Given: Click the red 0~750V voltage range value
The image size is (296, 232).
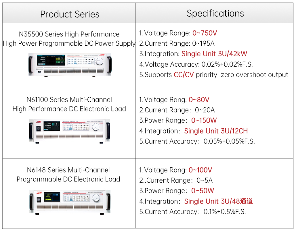Looking at the screenshot, I should 205,33.
